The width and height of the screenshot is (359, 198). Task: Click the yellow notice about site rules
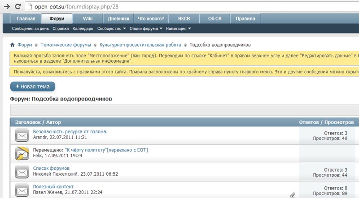(184, 72)
